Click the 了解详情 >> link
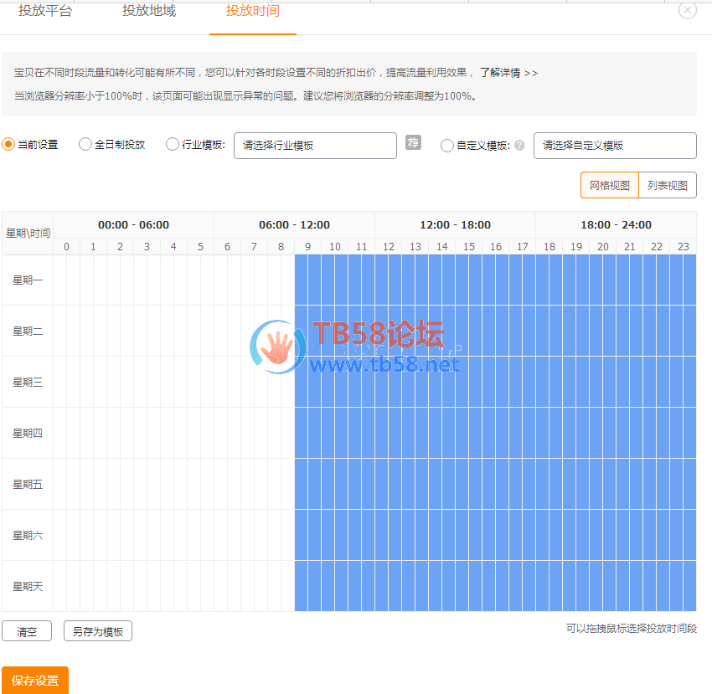The height and width of the screenshot is (694, 712). point(508,73)
